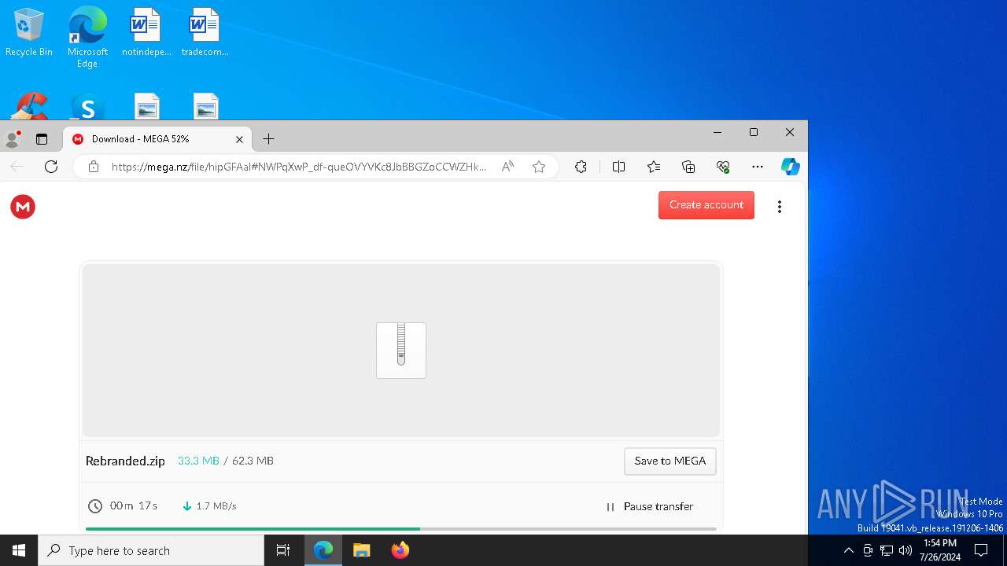Refresh the page
This screenshot has width=1007, height=566.
pyautogui.click(x=51, y=167)
